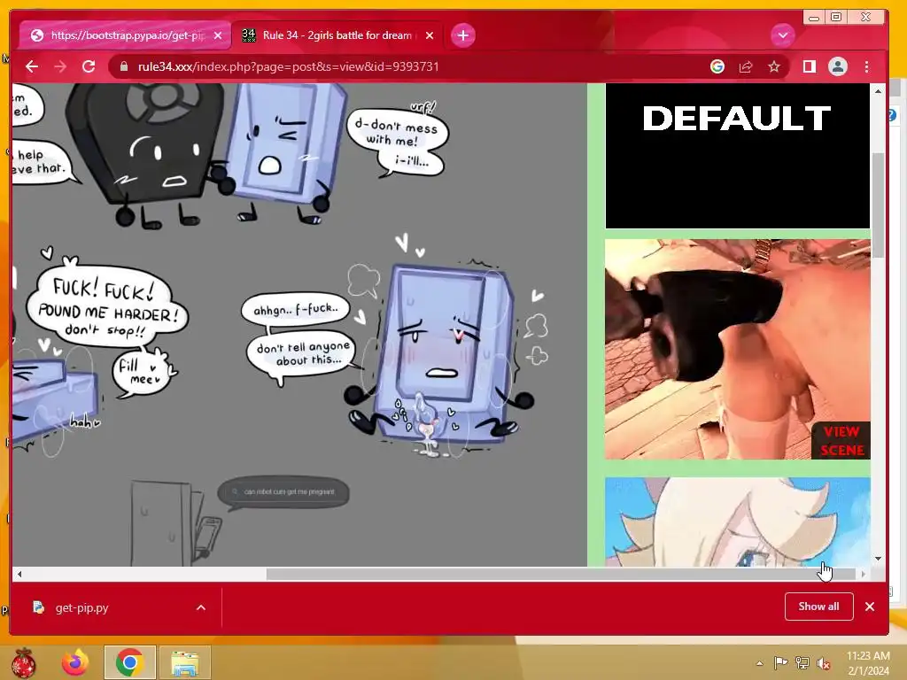The height and width of the screenshot is (680, 907).
Task: Open the get-pip.py downloaded file
Action: pos(81,607)
